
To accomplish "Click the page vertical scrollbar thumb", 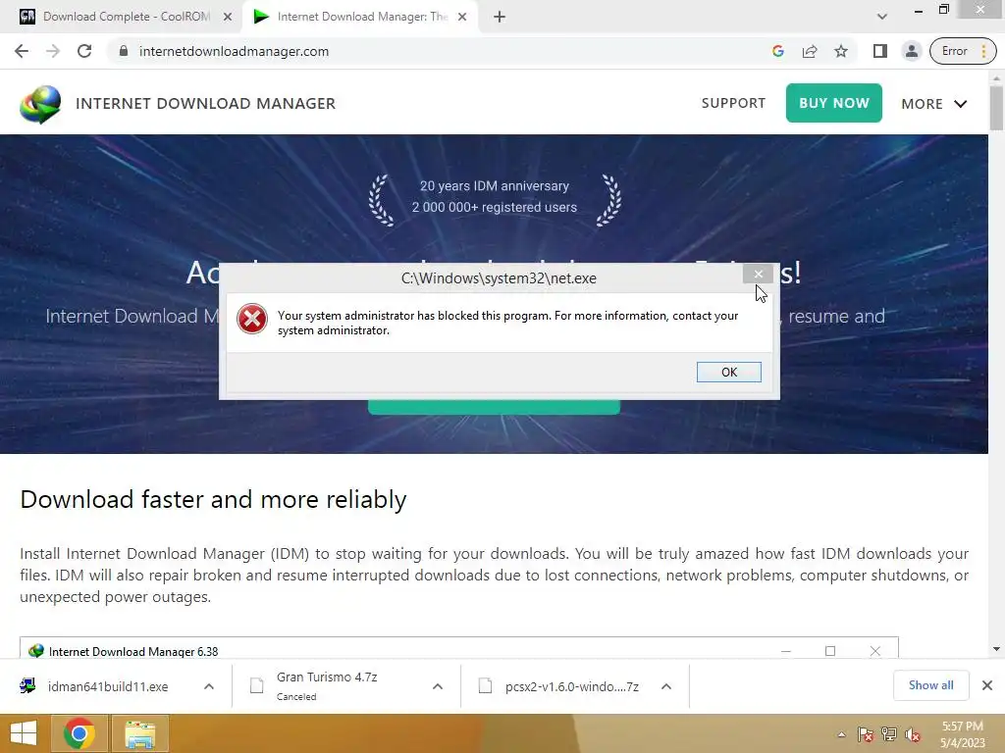I will 996,109.
